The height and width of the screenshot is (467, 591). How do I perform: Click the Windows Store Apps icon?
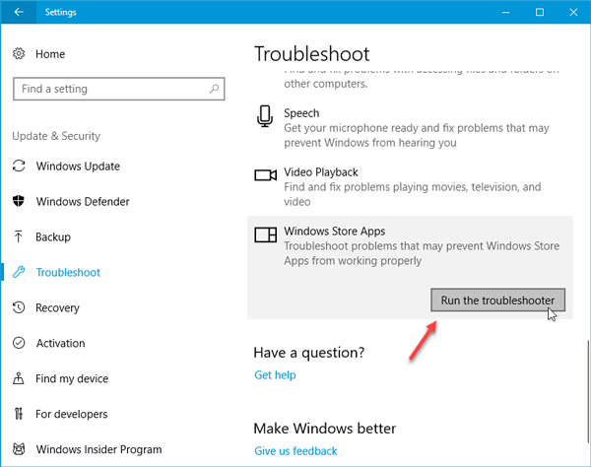pyautogui.click(x=265, y=234)
